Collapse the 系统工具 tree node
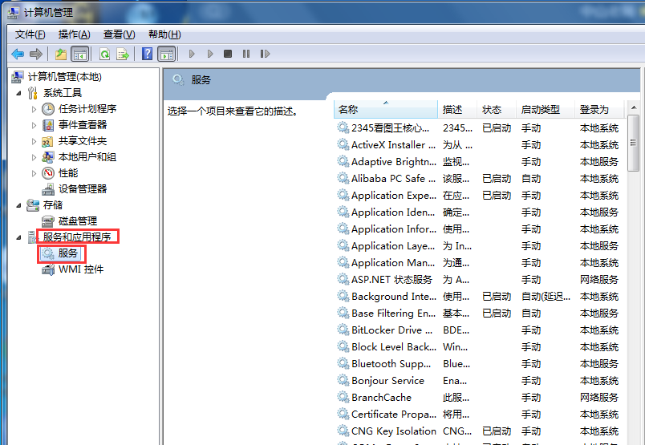The height and width of the screenshot is (445, 645). pyautogui.click(x=18, y=93)
